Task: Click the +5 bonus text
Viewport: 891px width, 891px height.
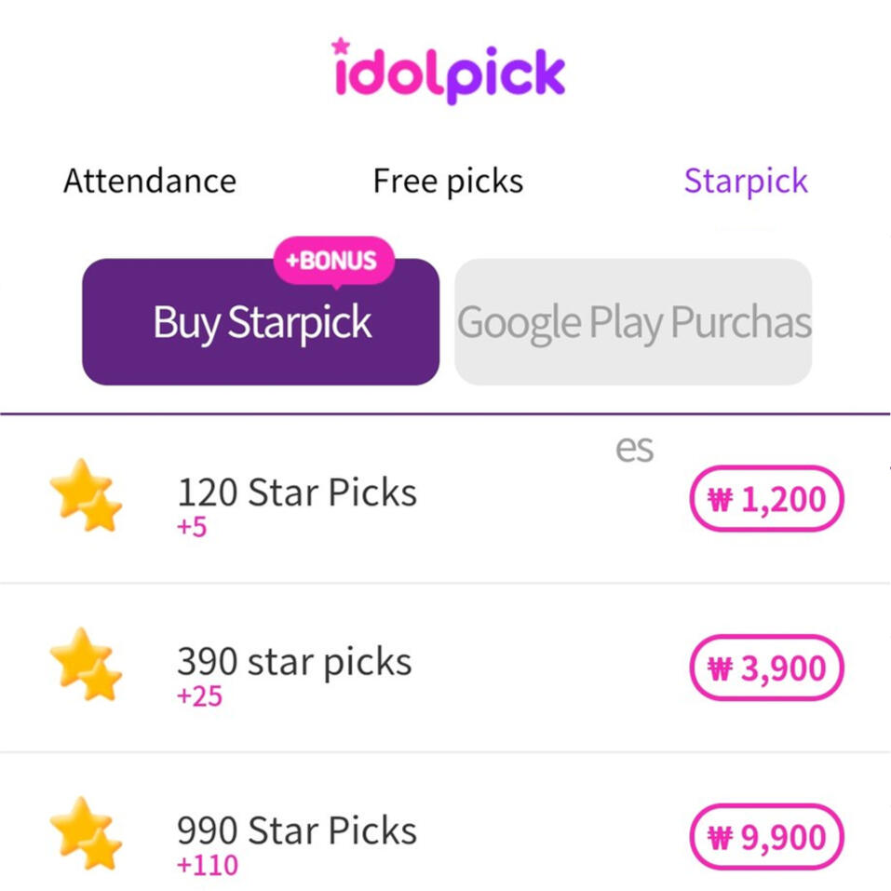Action: click(192, 528)
